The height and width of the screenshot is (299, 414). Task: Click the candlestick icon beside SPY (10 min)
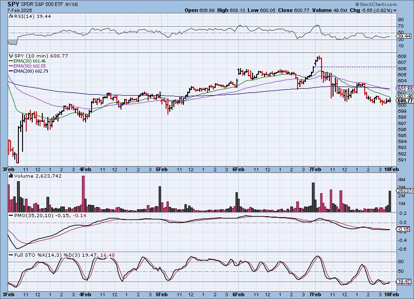(11, 56)
